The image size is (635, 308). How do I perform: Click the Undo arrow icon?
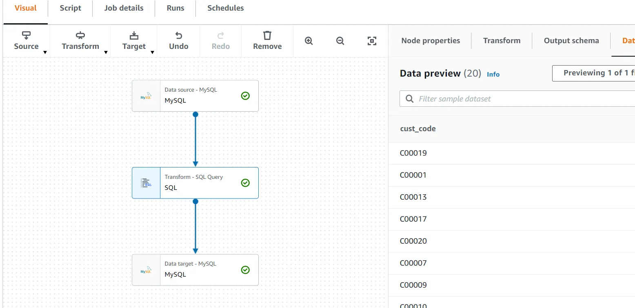(178, 36)
